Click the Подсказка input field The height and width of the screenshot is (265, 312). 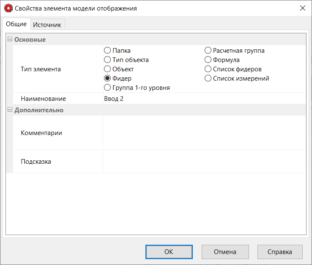point(204,162)
